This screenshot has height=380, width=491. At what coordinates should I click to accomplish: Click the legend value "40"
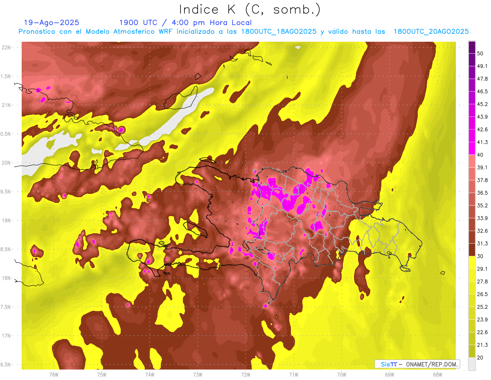click(x=481, y=155)
